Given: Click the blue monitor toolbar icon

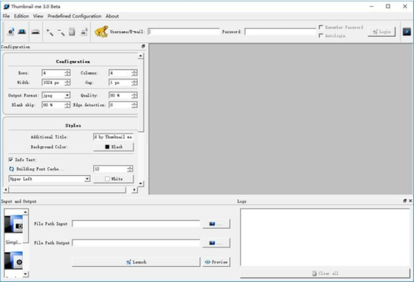Looking at the screenshot, I should (x=22, y=31).
